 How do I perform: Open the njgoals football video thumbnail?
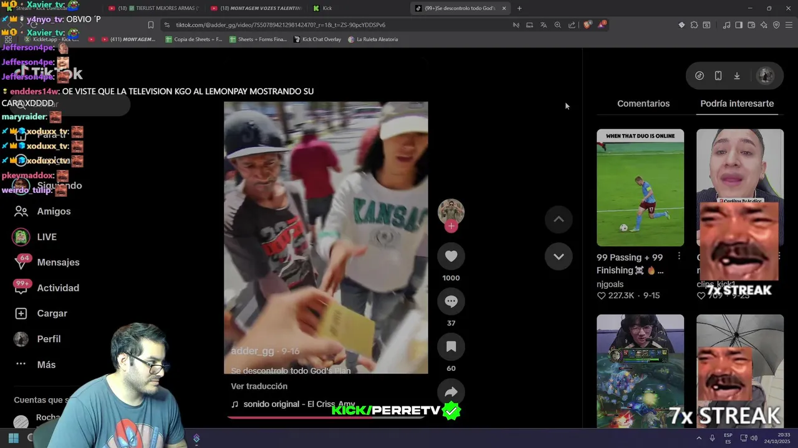[x=640, y=187]
